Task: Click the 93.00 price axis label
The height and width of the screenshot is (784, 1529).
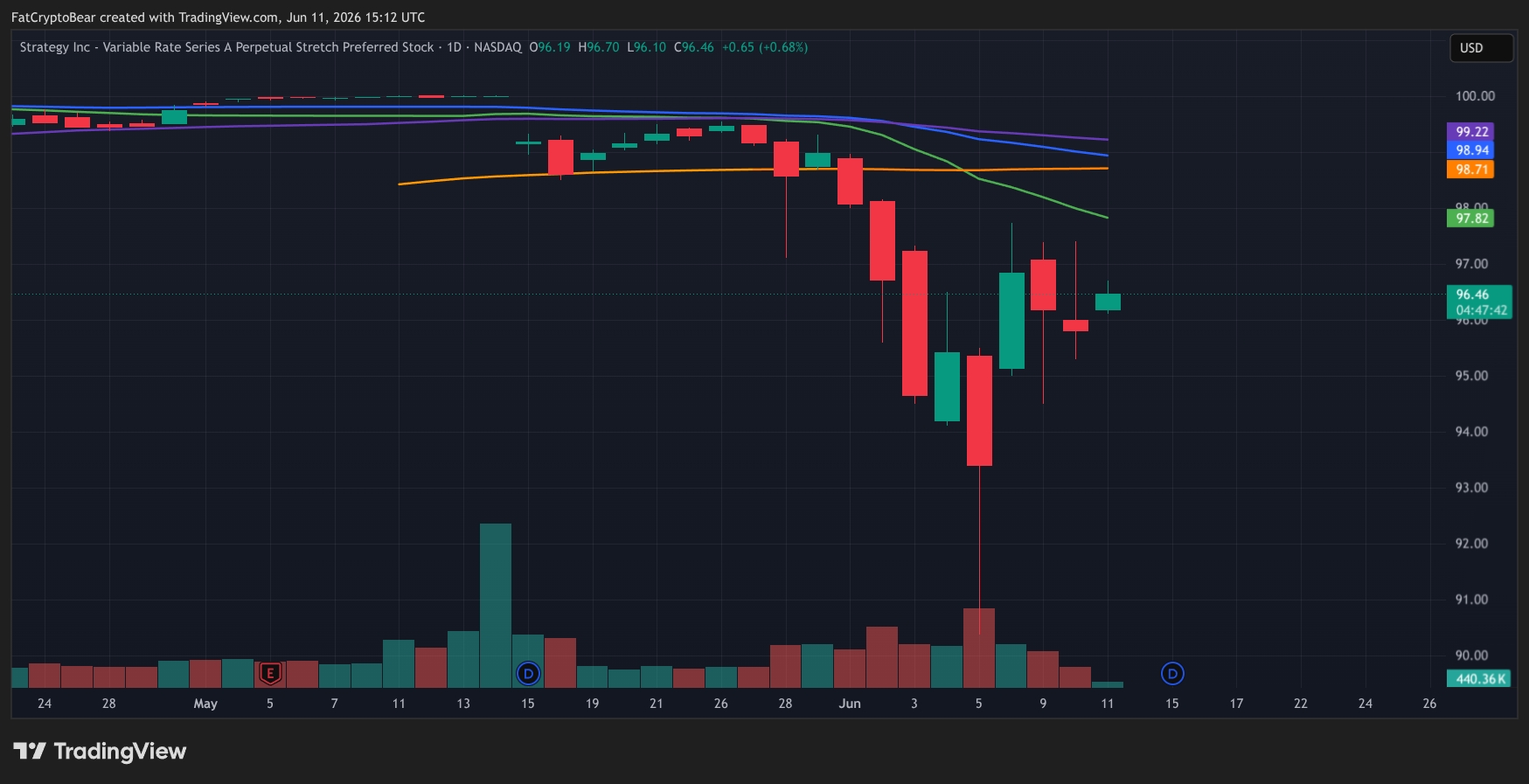Action: (x=1471, y=488)
